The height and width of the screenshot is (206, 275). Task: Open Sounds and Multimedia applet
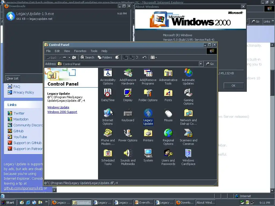(x=128, y=157)
